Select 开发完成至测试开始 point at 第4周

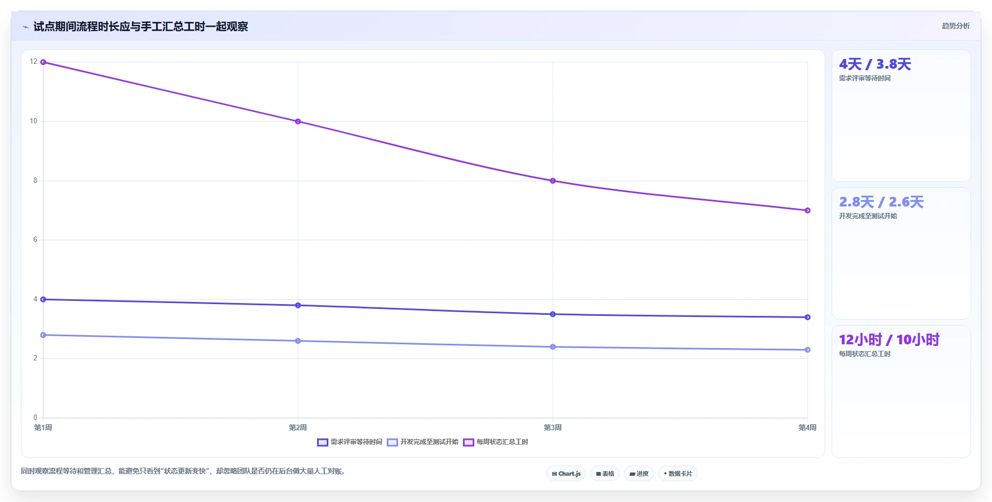click(x=807, y=350)
